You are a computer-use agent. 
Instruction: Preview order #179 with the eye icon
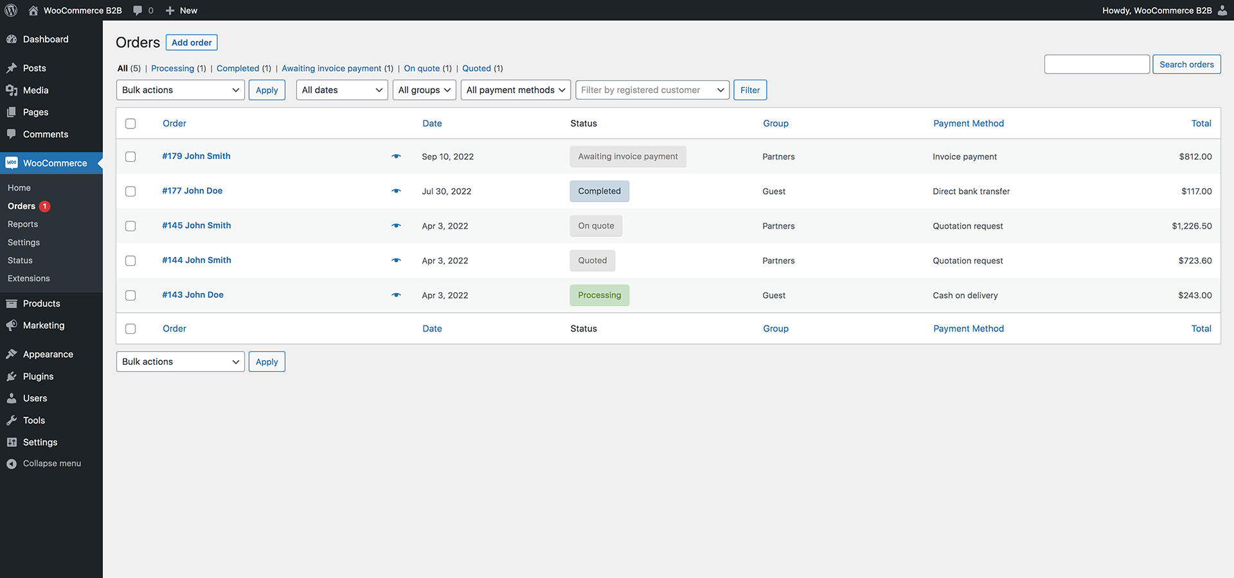pyautogui.click(x=396, y=156)
